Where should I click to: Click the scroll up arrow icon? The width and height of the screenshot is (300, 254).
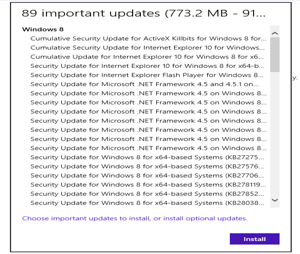(x=275, y=33)
